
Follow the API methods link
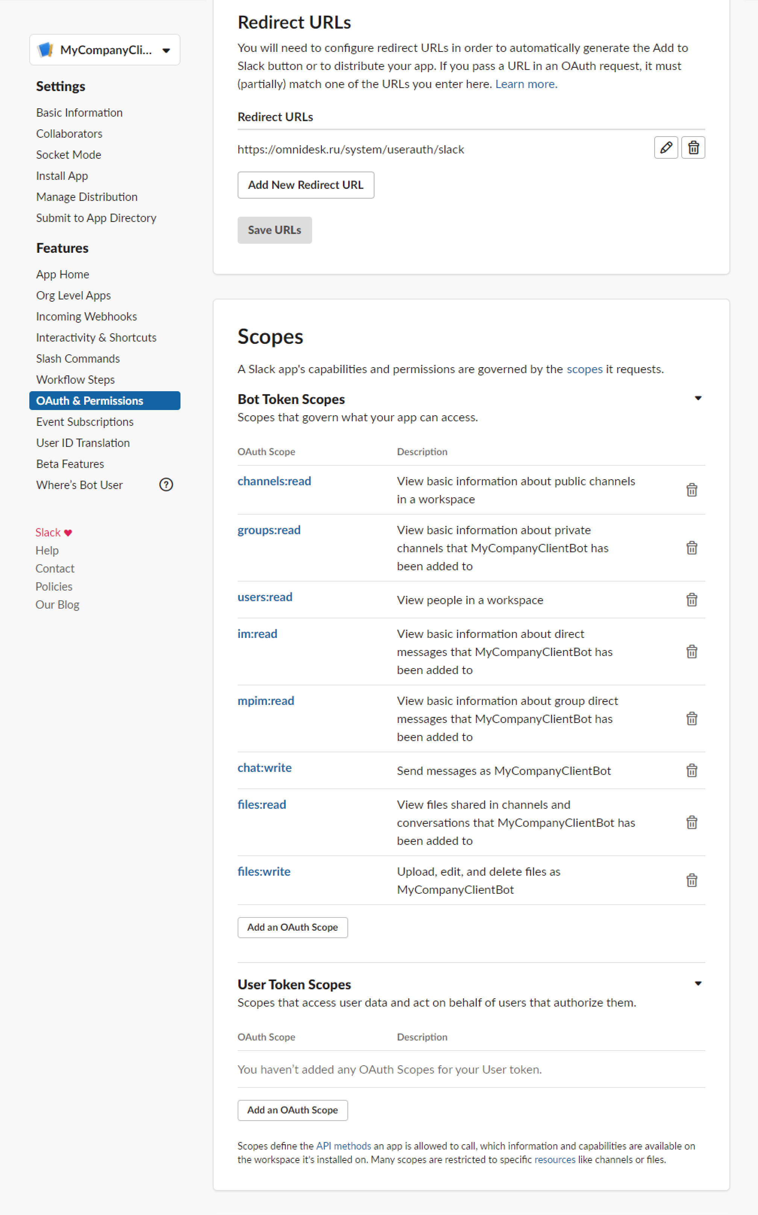[x=343, y=1146]
